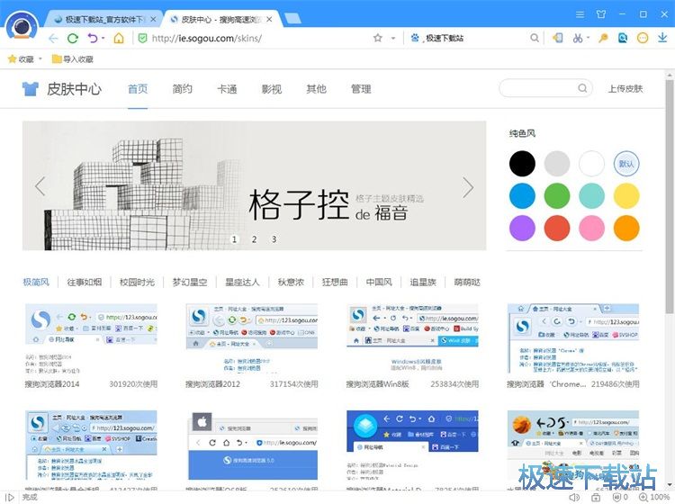The image size is (675, 504).
Task: Bookmark page with the star icon in address bar
Action: tap(378, 38)
